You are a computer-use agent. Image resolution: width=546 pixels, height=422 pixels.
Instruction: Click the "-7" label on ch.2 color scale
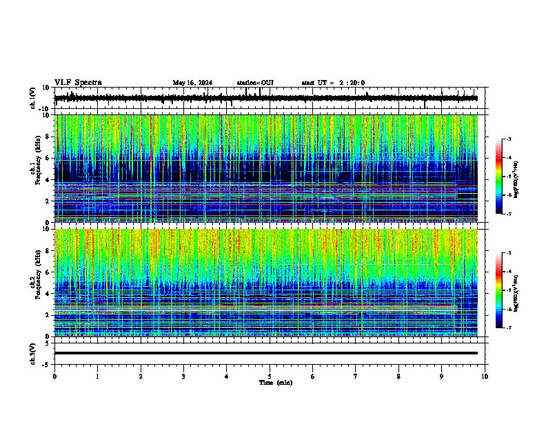click(508, 328)
